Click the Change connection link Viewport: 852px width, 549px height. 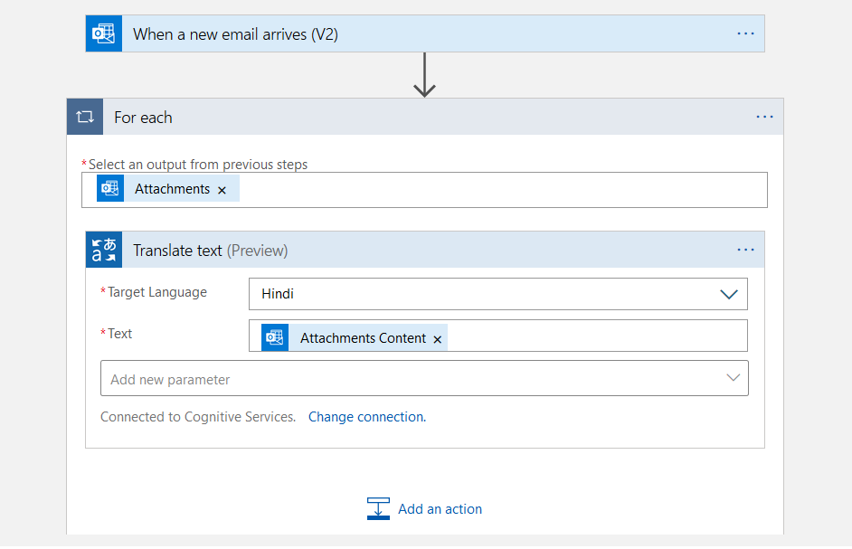366,417
